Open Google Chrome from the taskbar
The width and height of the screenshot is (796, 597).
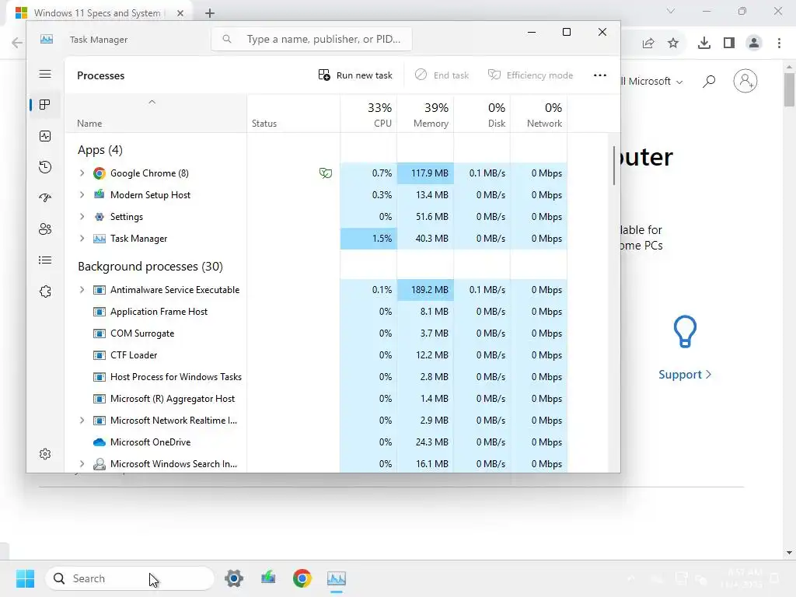click(x=302, y=578)
